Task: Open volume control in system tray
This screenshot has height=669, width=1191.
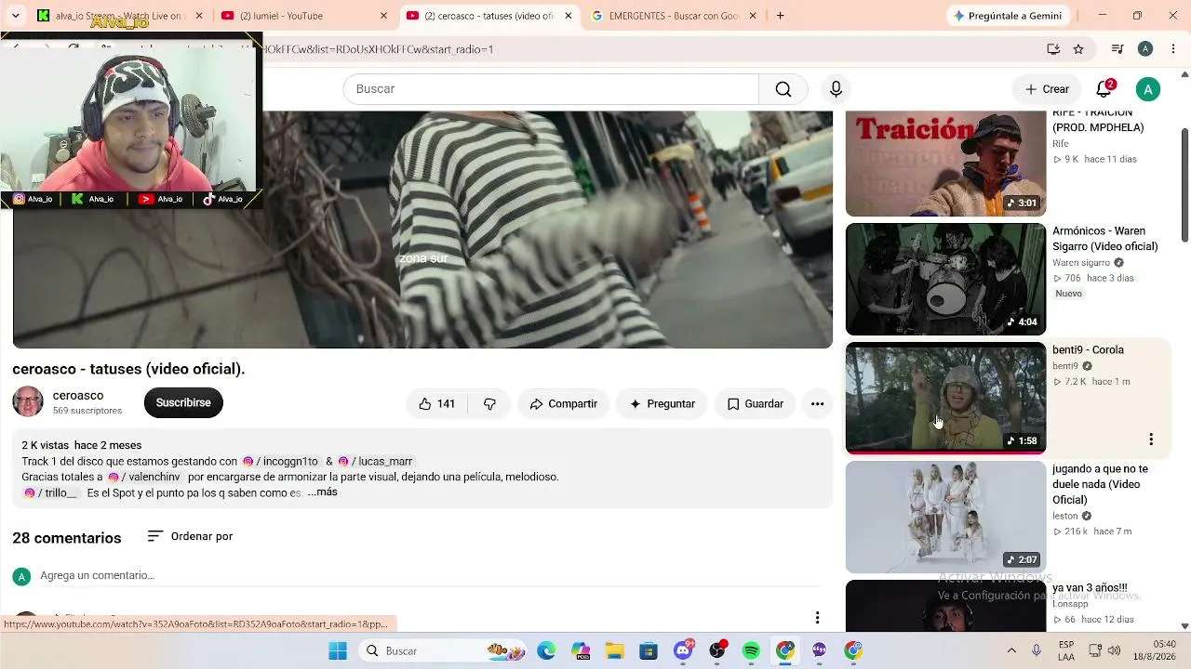Action: coord(1114,650)
